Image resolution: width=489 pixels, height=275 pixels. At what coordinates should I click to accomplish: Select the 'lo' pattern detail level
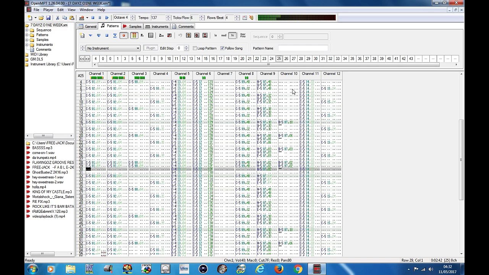pyautogui.click(x=215, y=36)
